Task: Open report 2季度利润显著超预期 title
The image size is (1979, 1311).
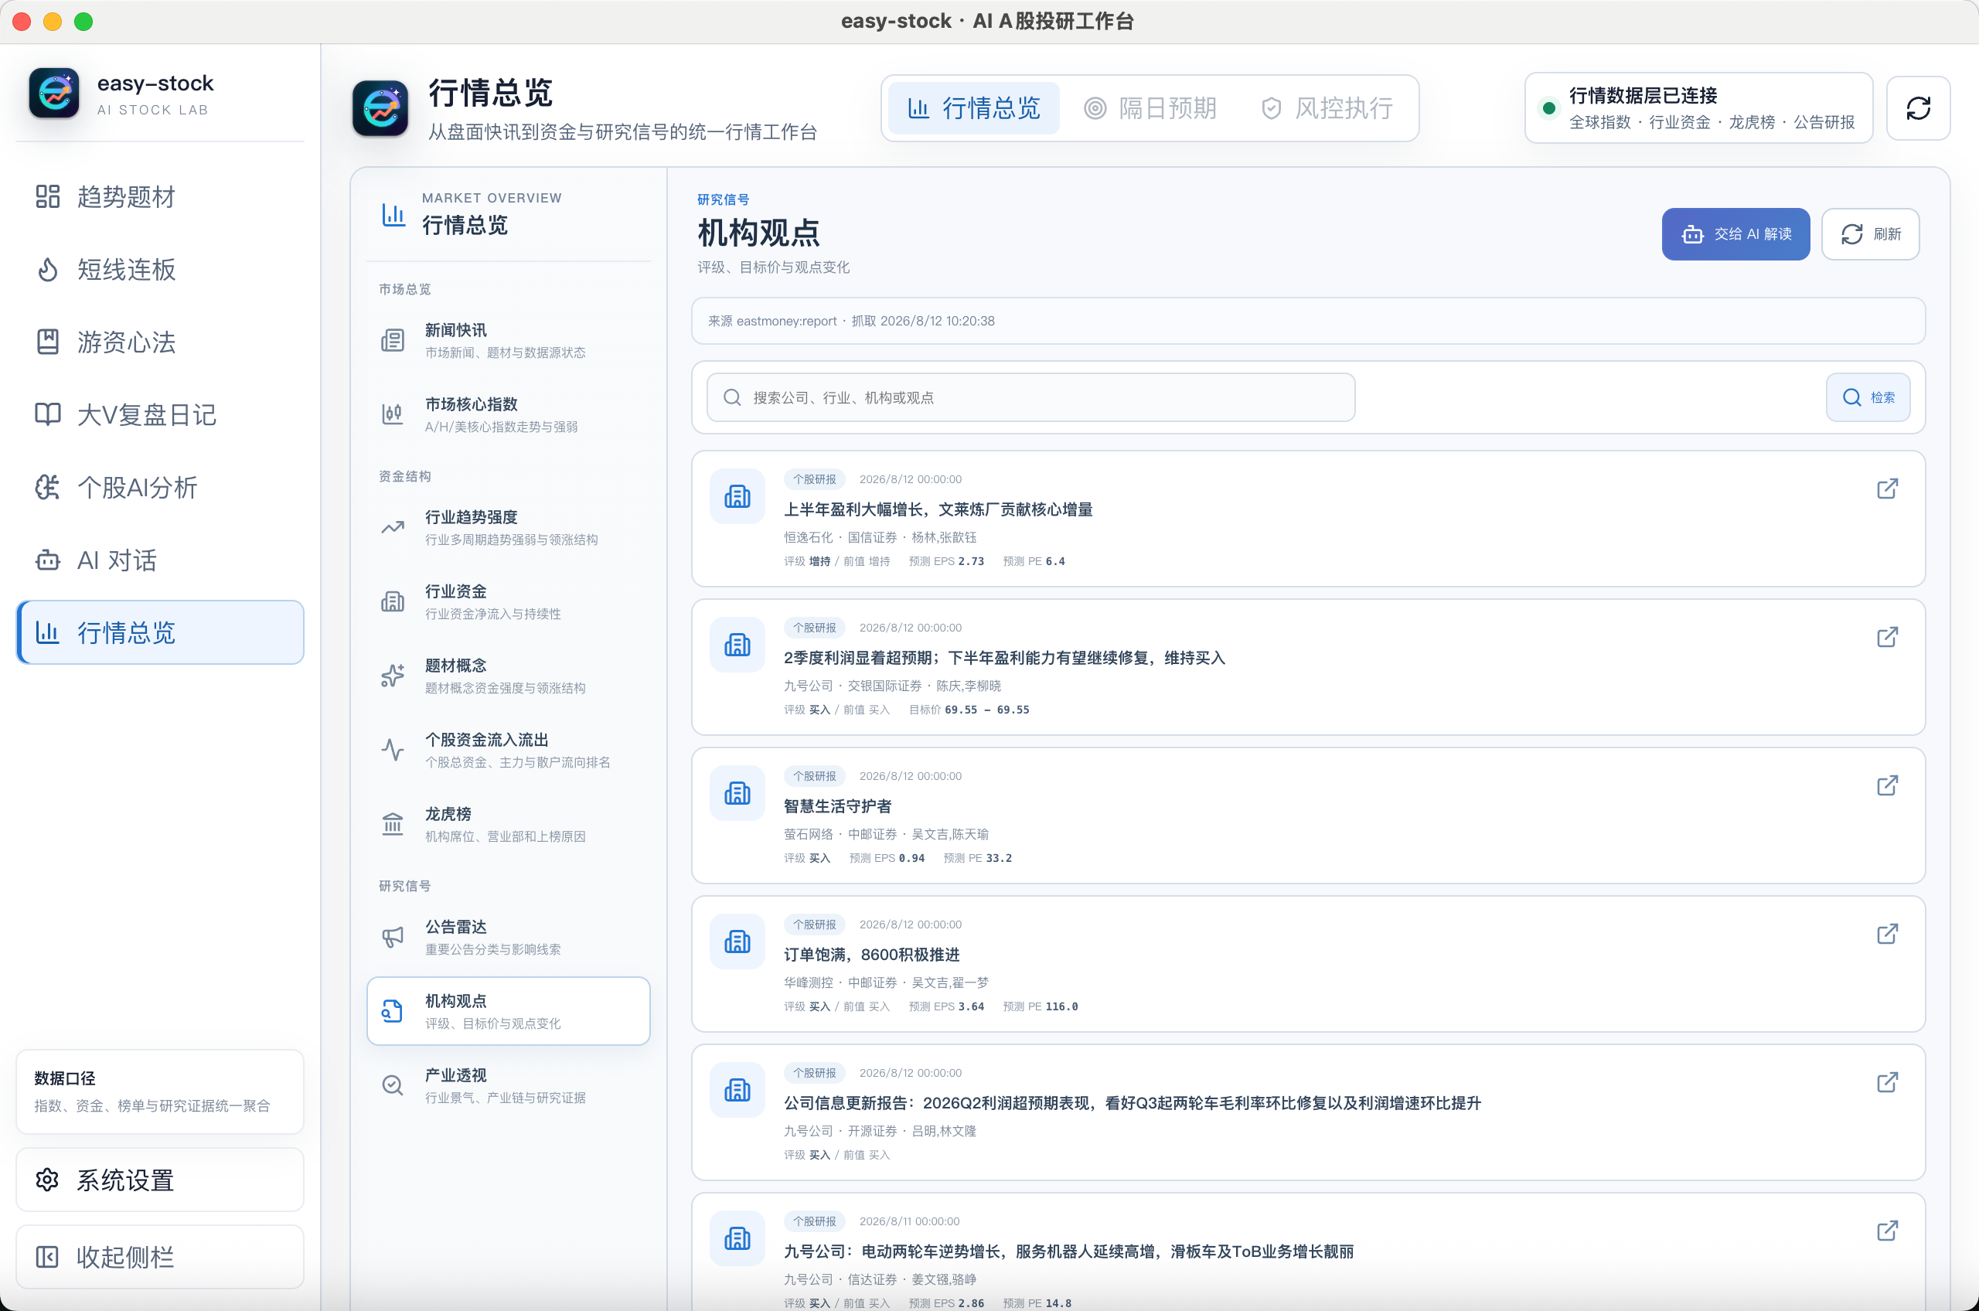Action: (x=1004, y=658)
